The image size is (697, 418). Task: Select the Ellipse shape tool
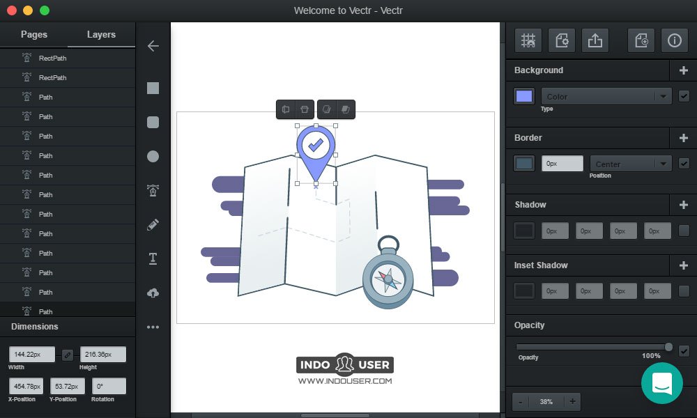(x=153, y=156)
